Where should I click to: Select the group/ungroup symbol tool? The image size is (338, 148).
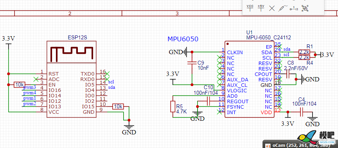tap(305, 8)
